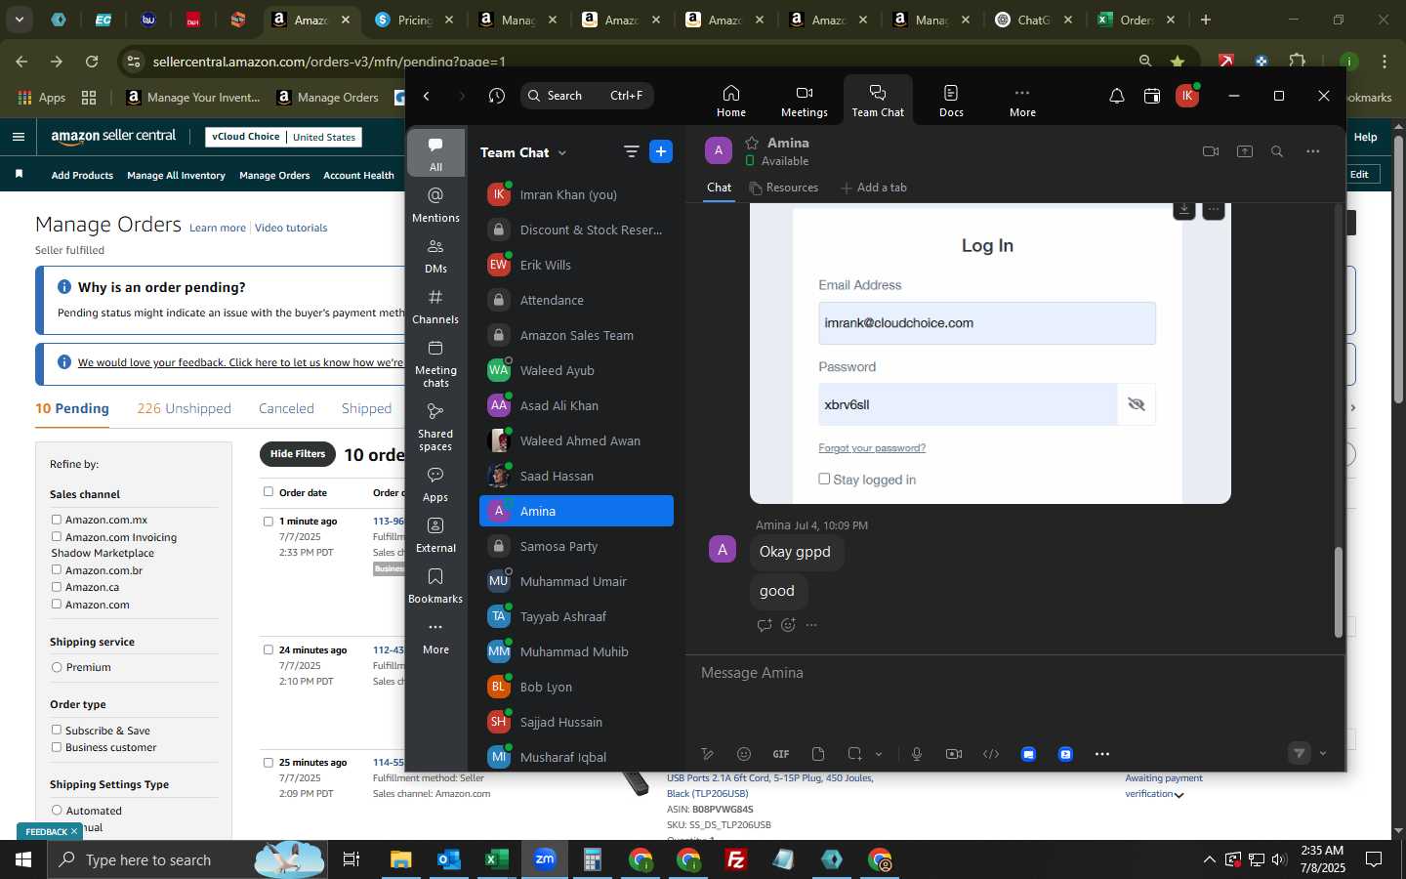Open Erik Wills chat in list
The image size is (1406, 879).
pyautogui.click(x=576, y=265)
